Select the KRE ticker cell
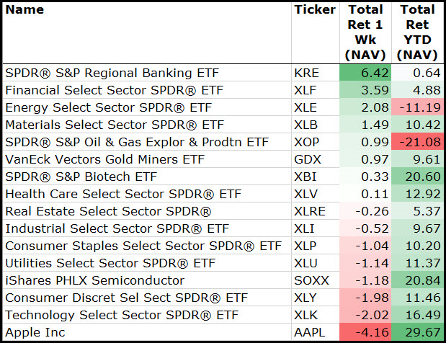 click(x=307, y=73)
